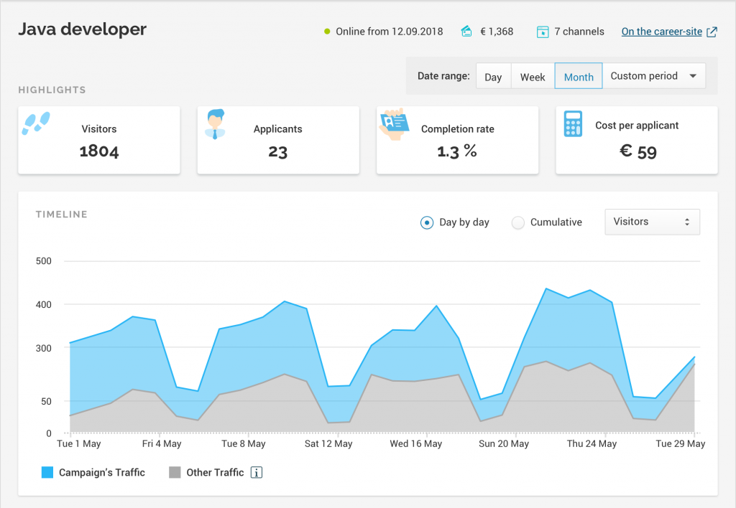
Task: Click the 500 y-axis label
Action: pyautogui.click(x=44, y=261)
